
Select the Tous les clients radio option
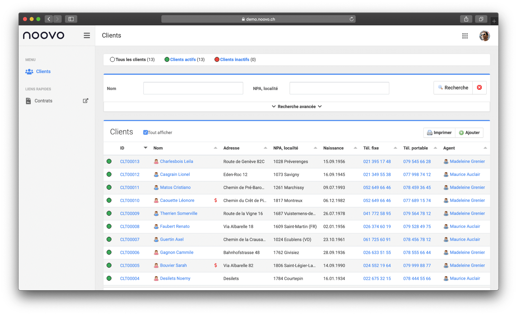coord(112,59)
